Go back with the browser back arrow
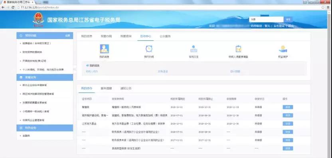The height and width of the screenshot is (158, 332). pyautogui.click(x=3, y=7)
